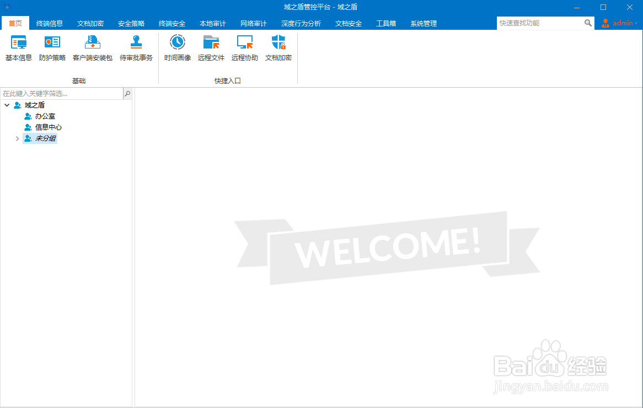Click the app logo in title bar

(7, 7)
